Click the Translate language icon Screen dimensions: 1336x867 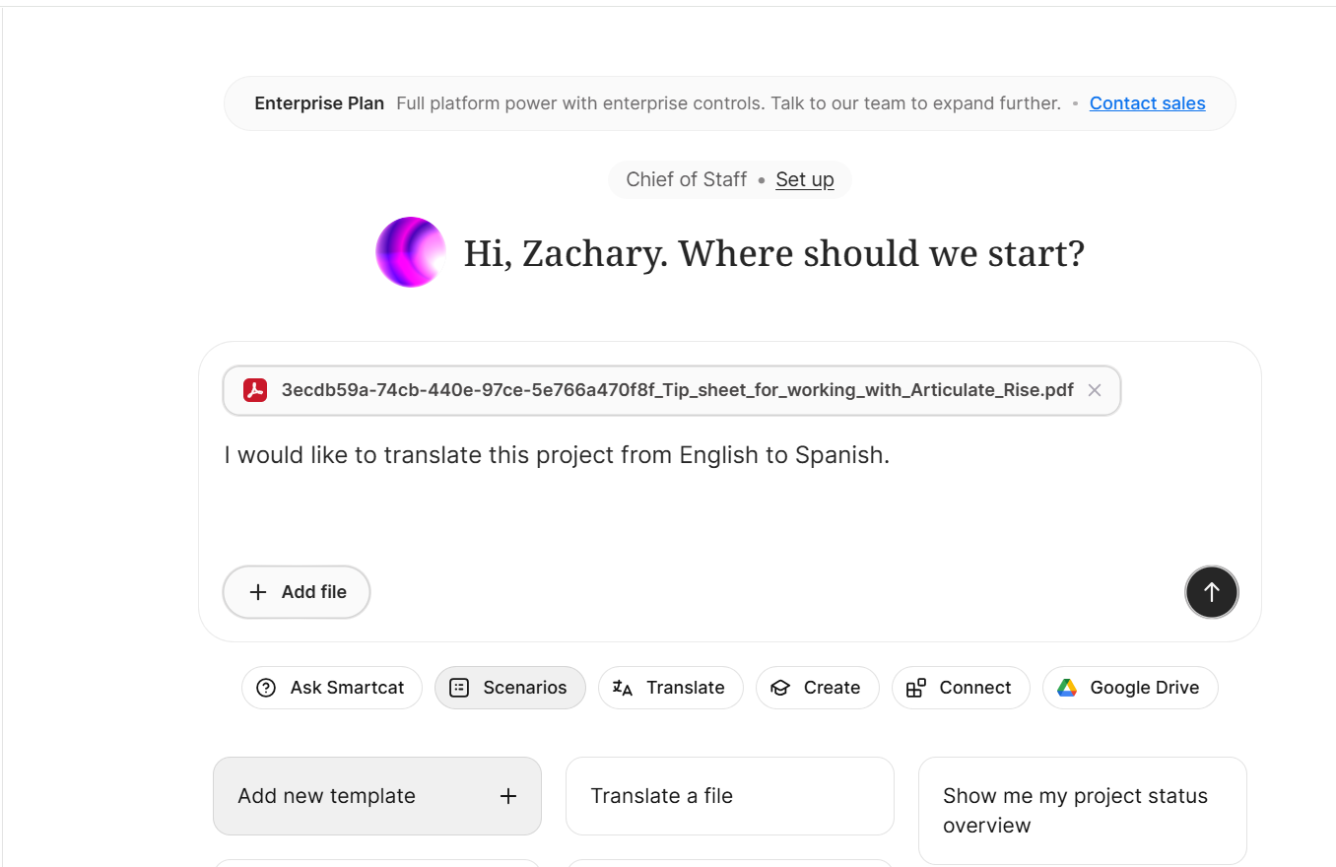click(x=623, y=688)
